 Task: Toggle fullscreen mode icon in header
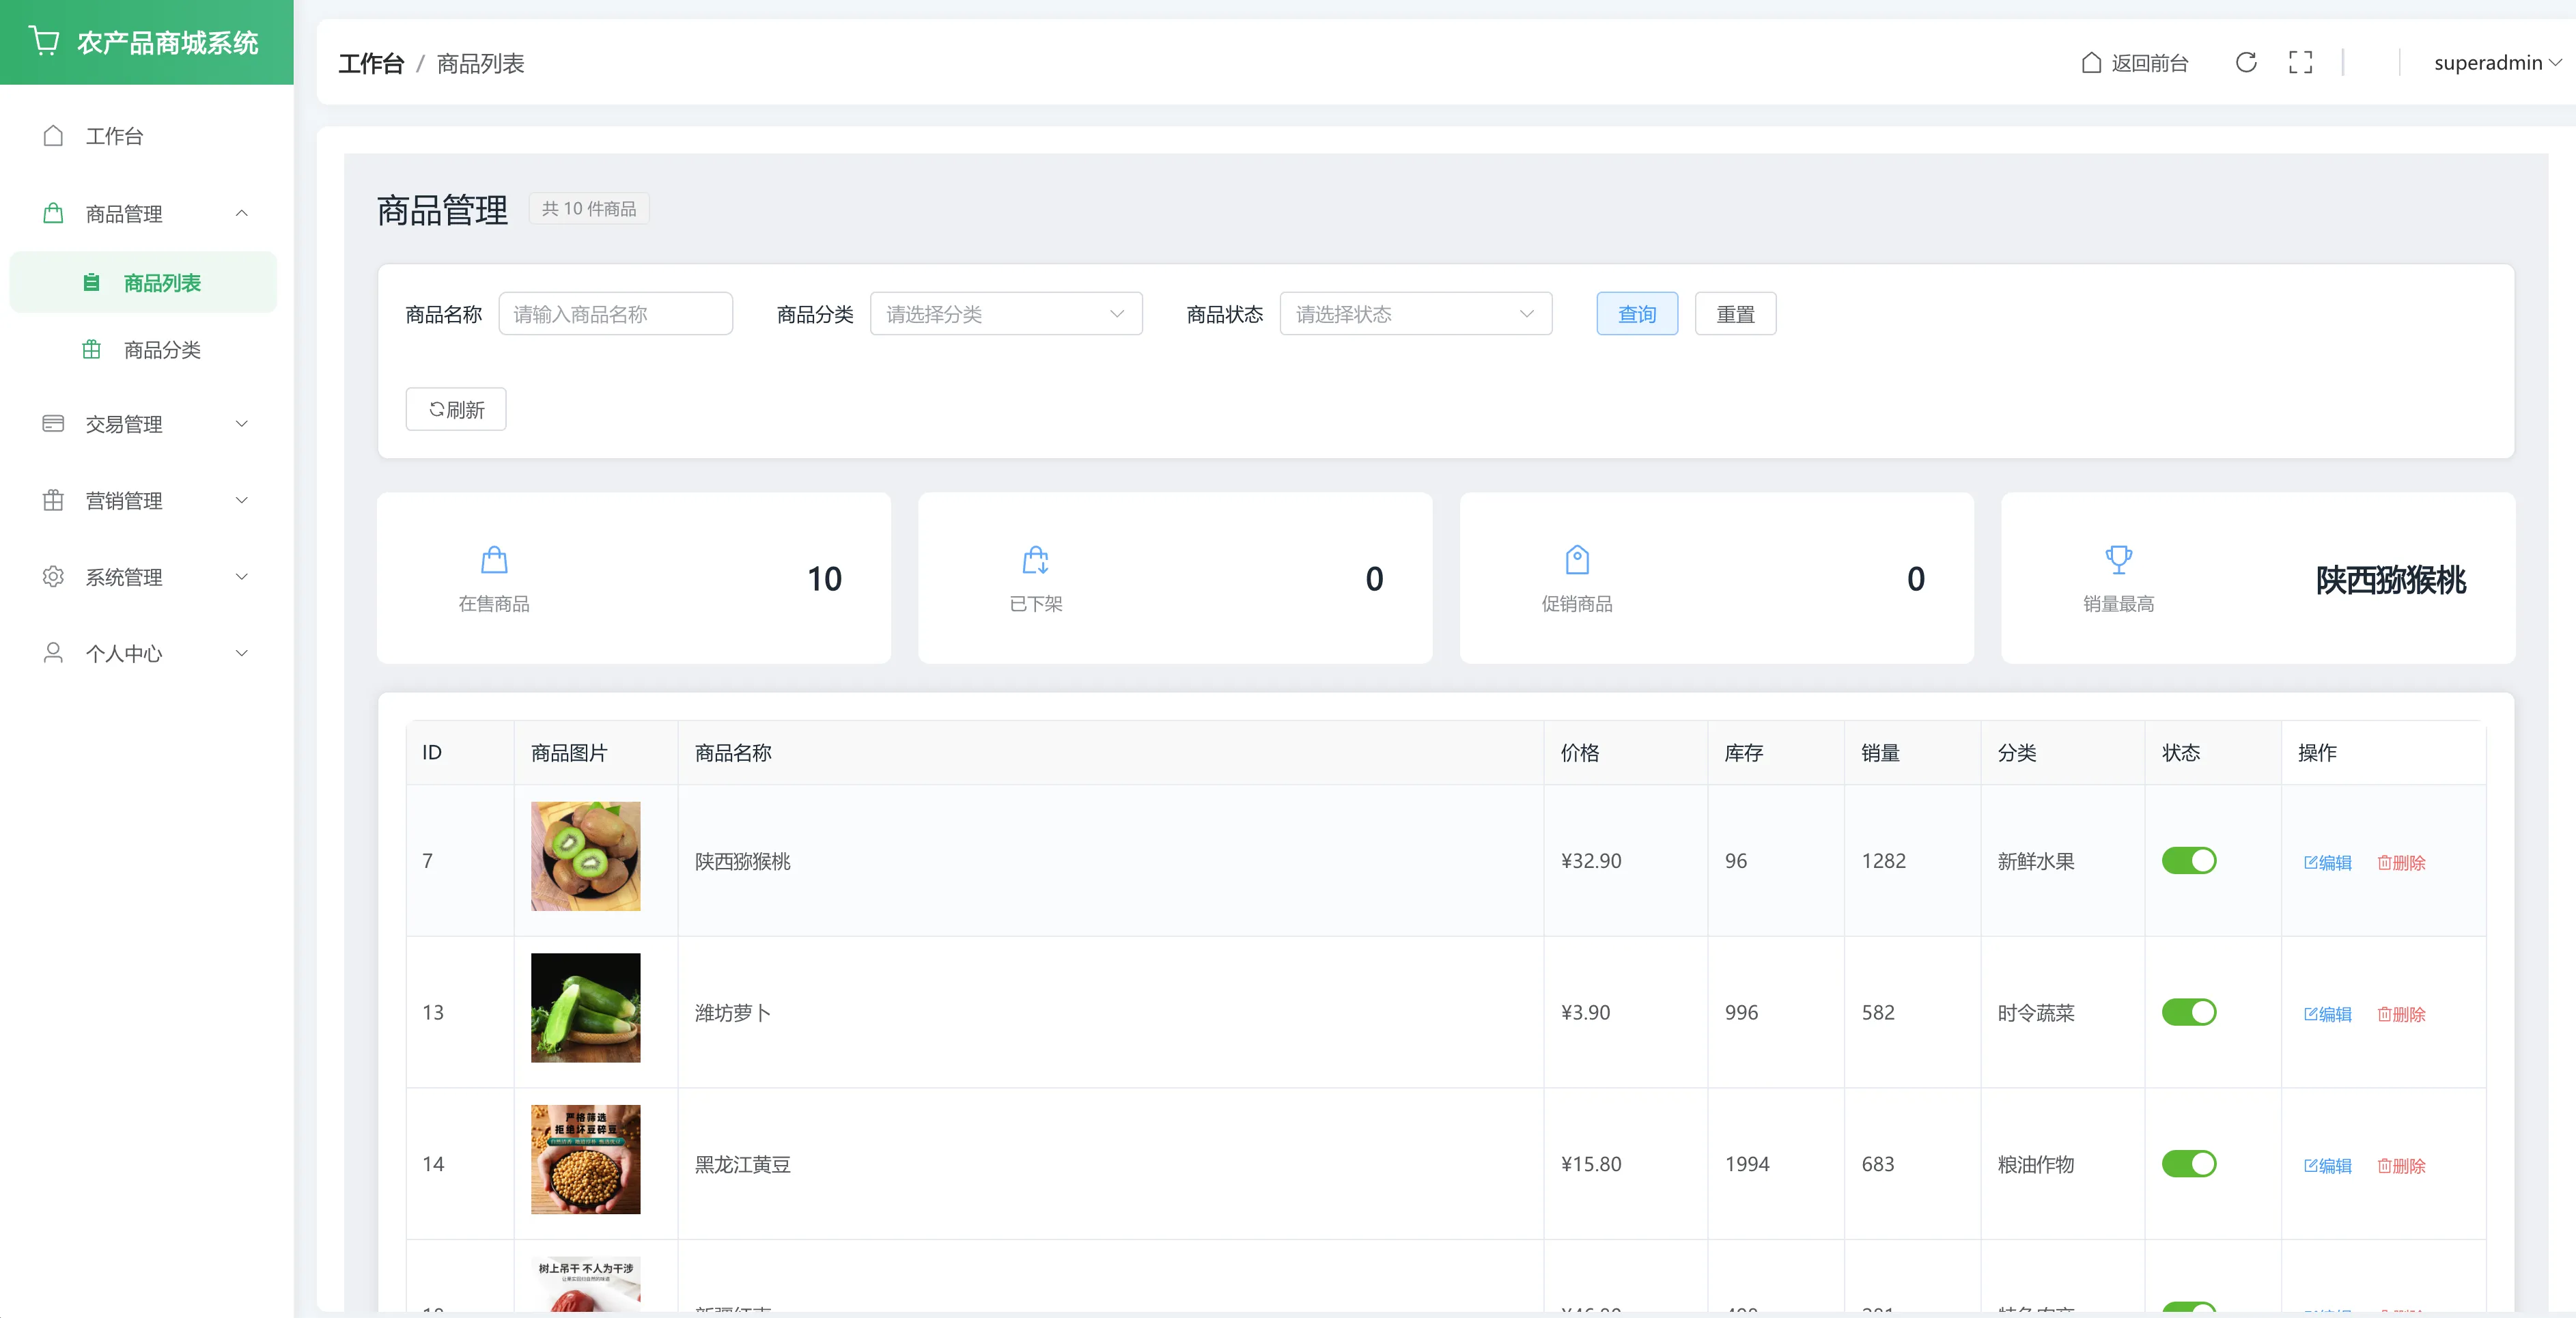2300,63
